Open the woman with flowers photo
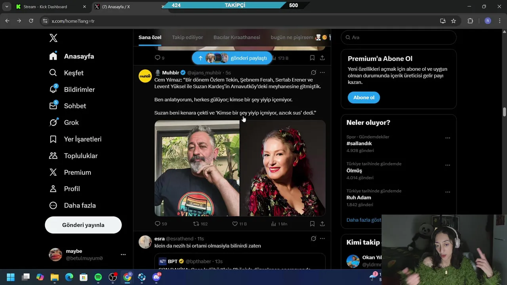Image resolution: width=507 pixels, height=285 pixels. click(x=283, y=168)
